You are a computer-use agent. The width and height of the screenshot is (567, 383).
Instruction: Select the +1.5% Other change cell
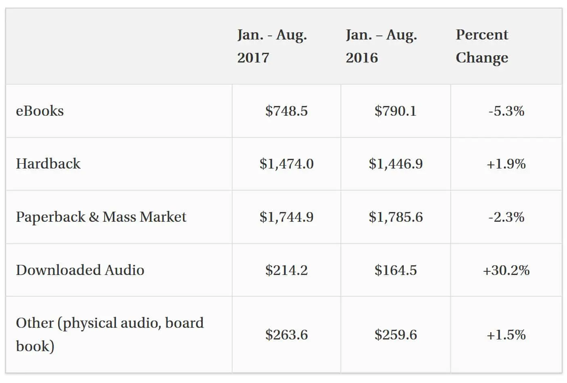pyautogui.click(x=506, y=335)
